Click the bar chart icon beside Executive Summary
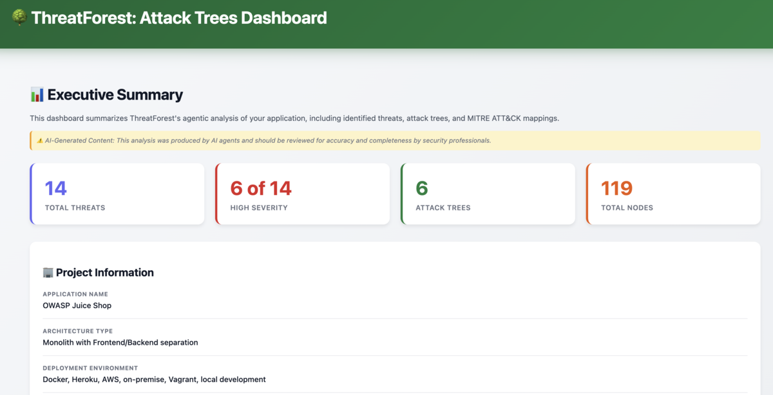Screen dimensions: 773x395 tap(37, 95)
